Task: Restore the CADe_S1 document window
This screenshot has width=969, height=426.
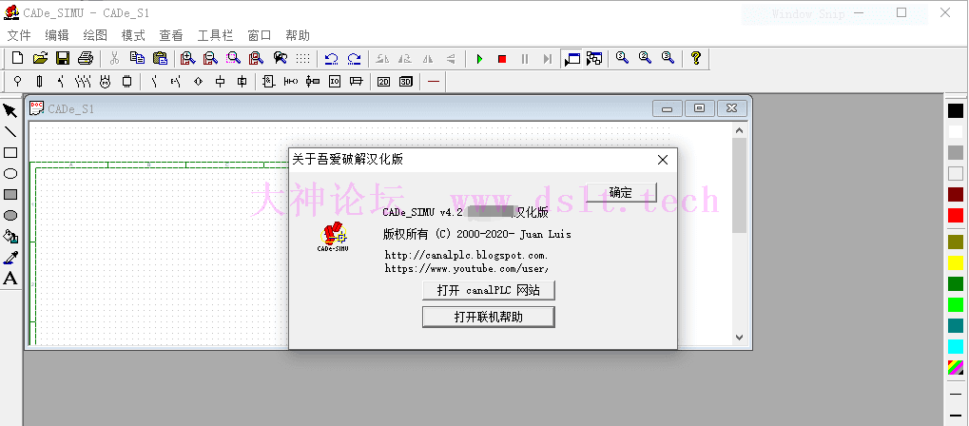Action: coord(699,108)
